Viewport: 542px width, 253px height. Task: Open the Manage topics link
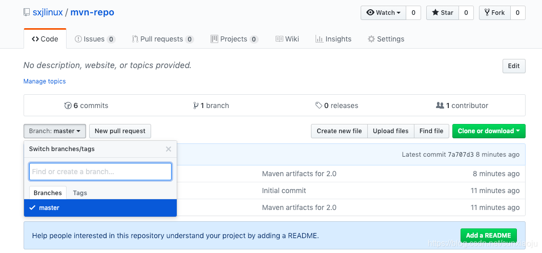pyautogui.click(x=45, y=81)
